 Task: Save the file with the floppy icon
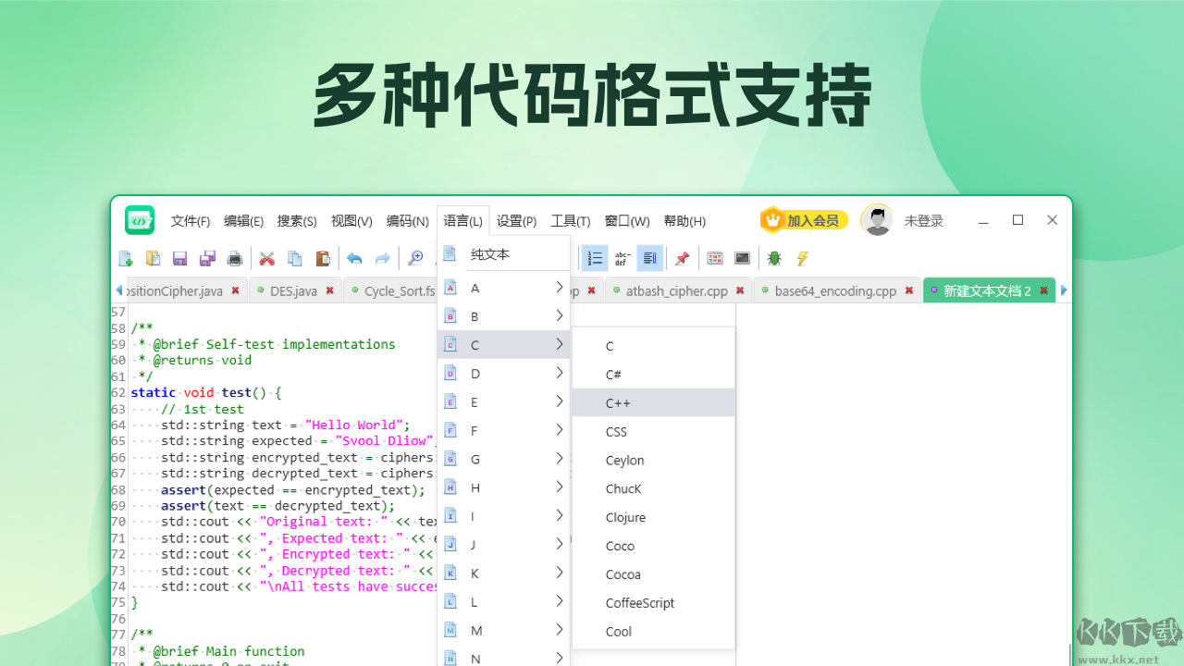[180, 258]
